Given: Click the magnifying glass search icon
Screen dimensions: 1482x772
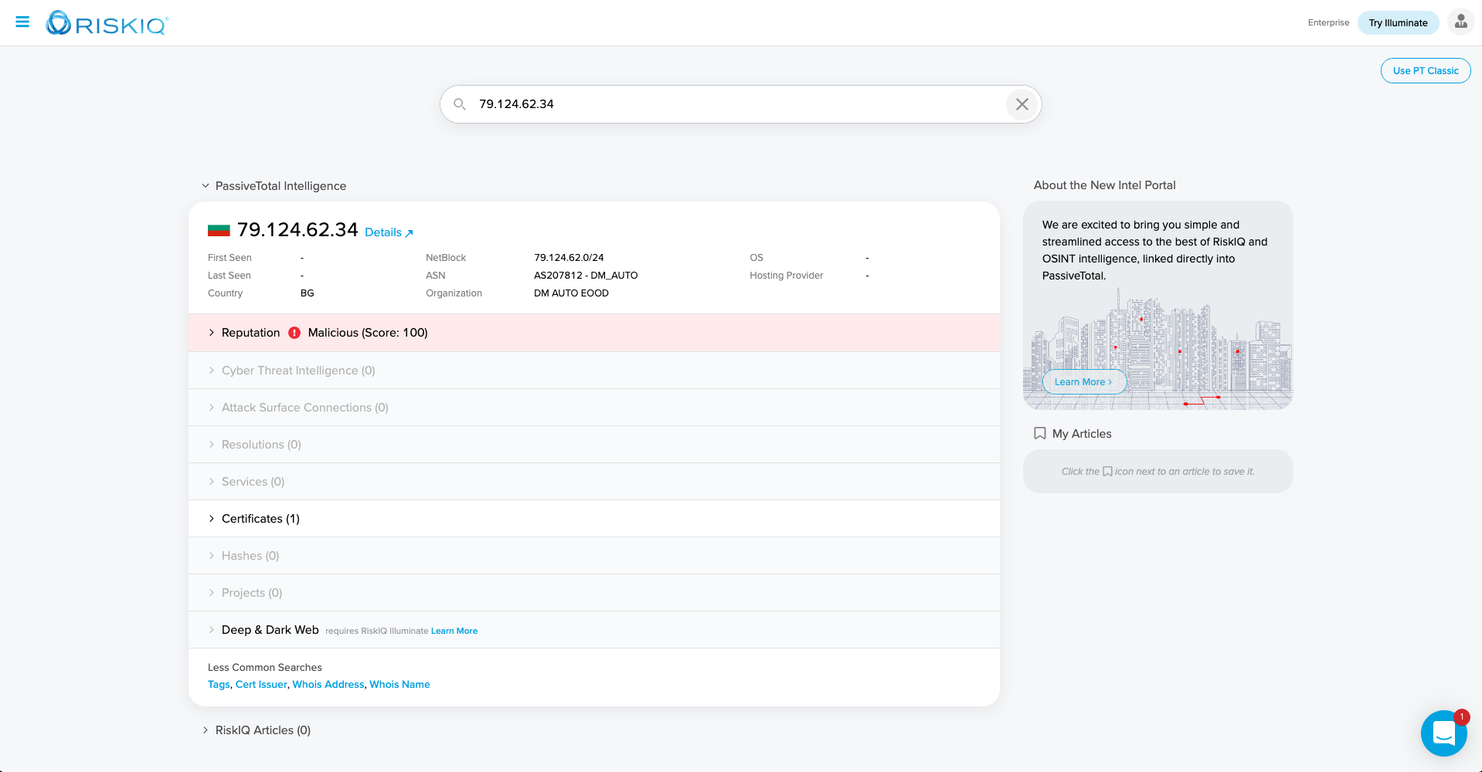Looking at the screenshot, I should pos(460,104).
